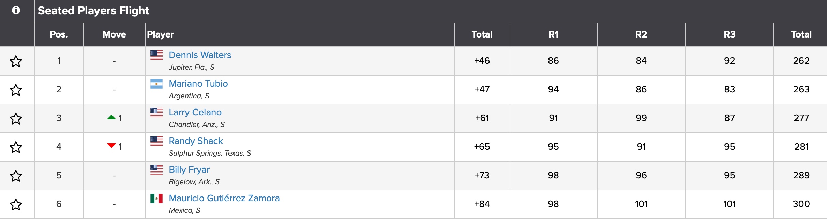Click the Argentina flag icon
Viewport: 827px width, 219px height.
(156, 84)
